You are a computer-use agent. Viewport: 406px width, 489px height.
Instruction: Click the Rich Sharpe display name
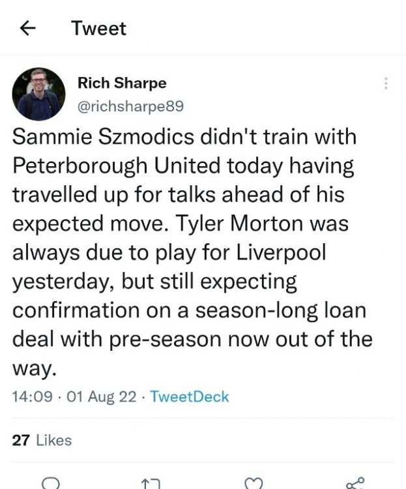click(x=122, y=83)
